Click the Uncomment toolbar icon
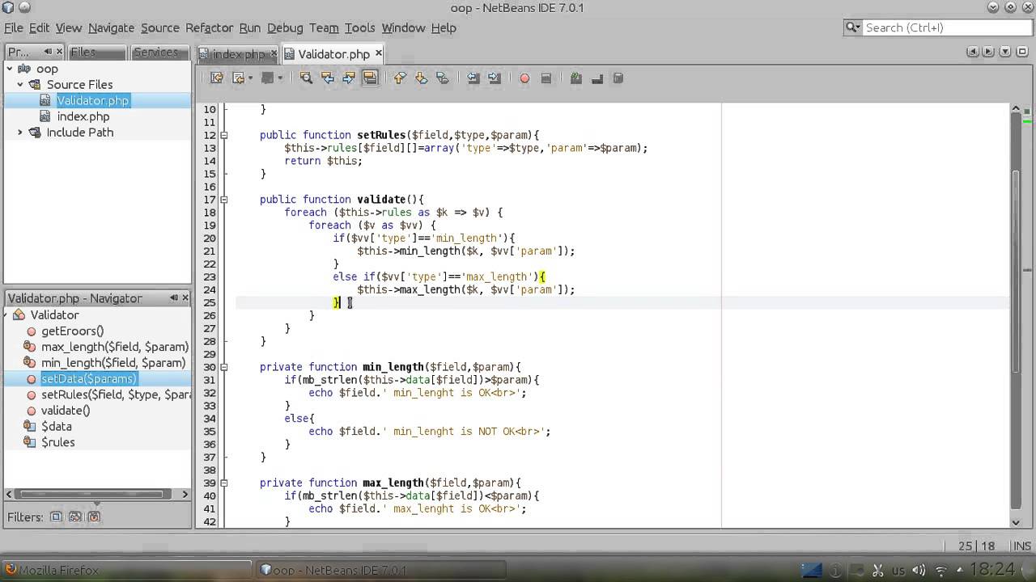This screenshot has height=582, width=1036. [597, 78]
